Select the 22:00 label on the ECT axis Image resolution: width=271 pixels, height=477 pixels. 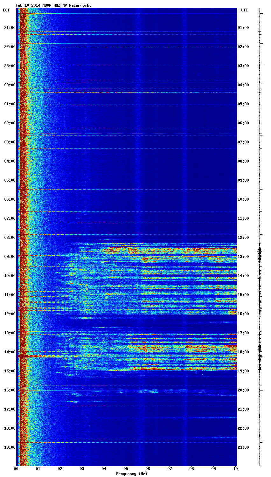10,47
